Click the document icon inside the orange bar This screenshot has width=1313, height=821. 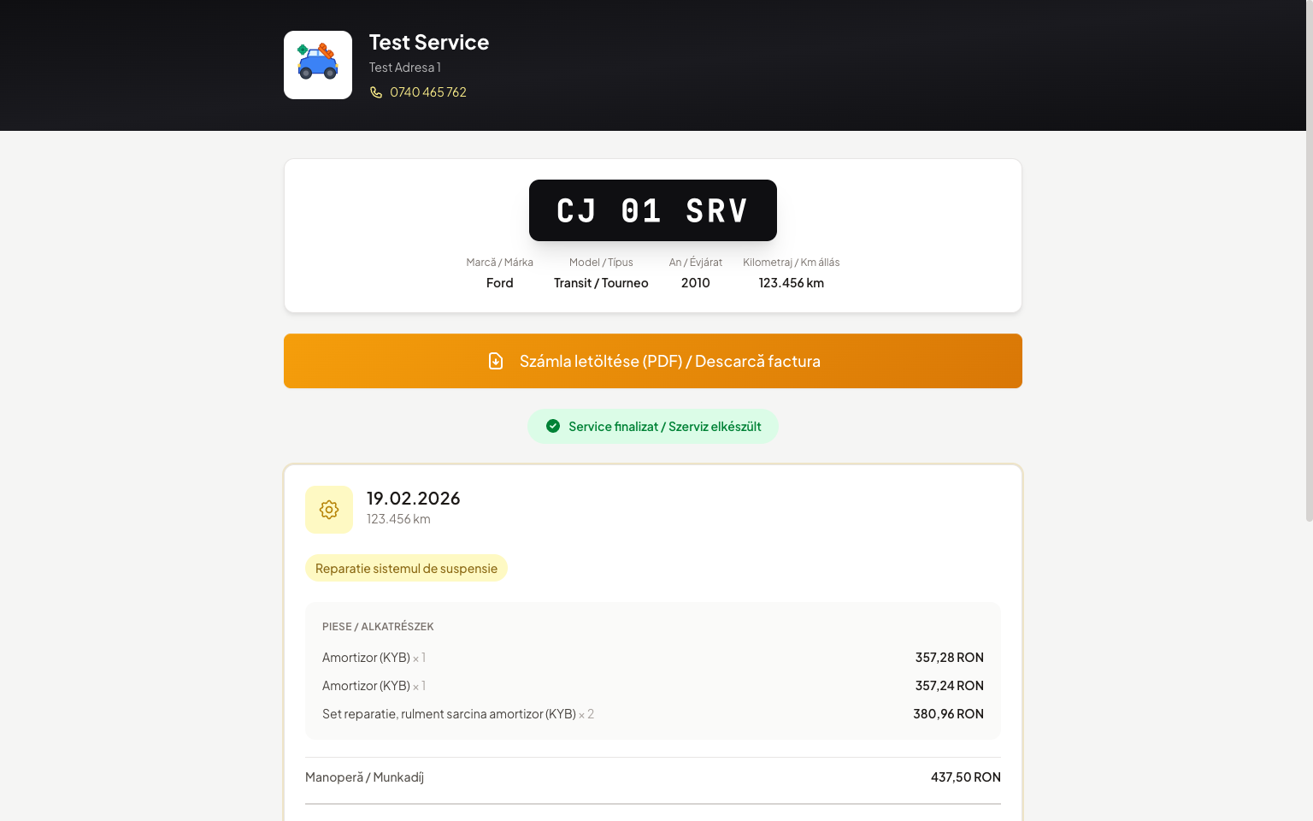pyautogui.click(x=496, y=361)
